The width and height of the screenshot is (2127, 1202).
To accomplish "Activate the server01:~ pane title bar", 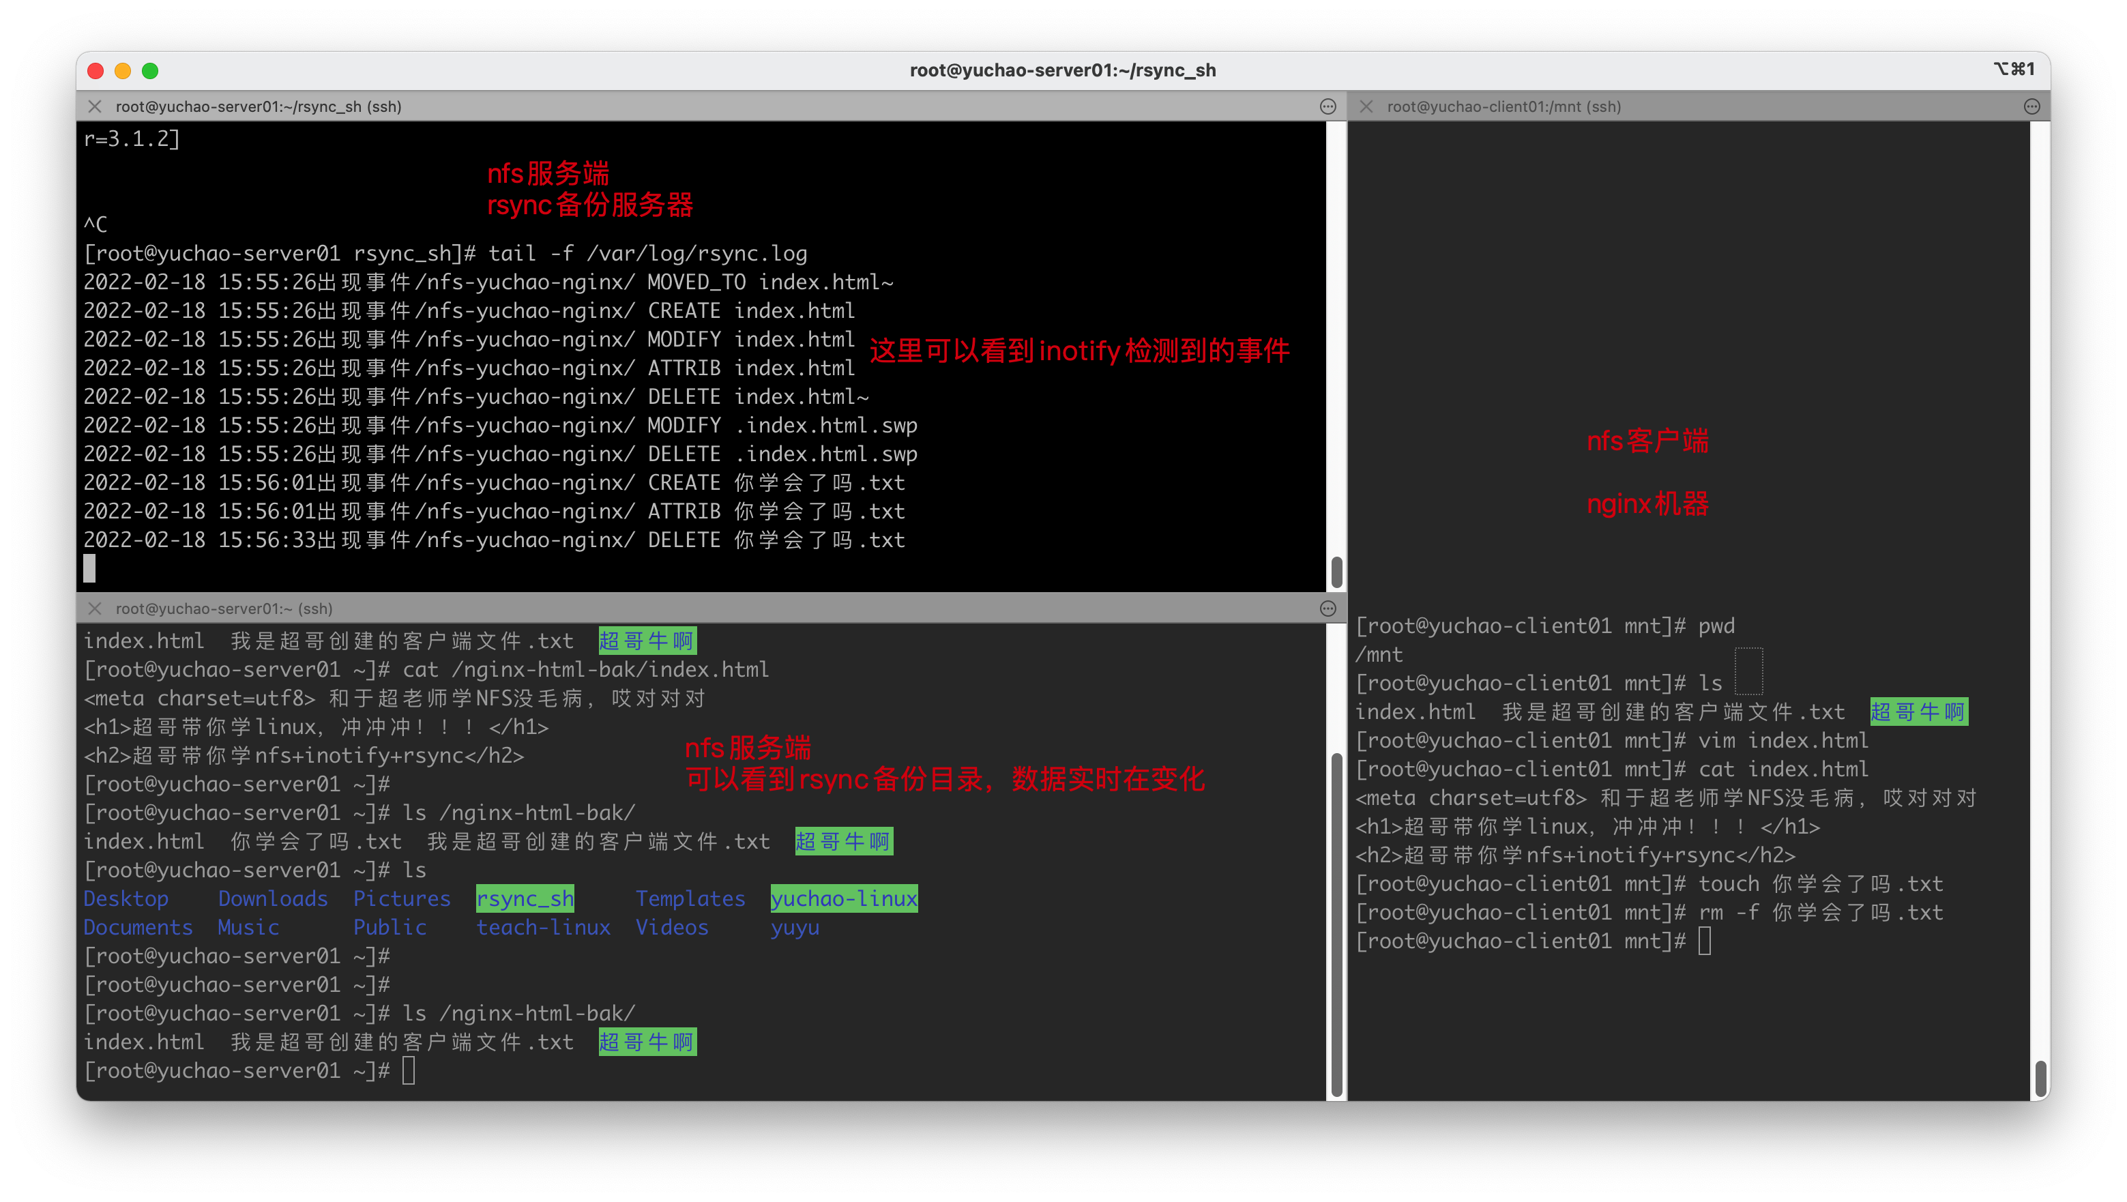I will coord(224,609).
